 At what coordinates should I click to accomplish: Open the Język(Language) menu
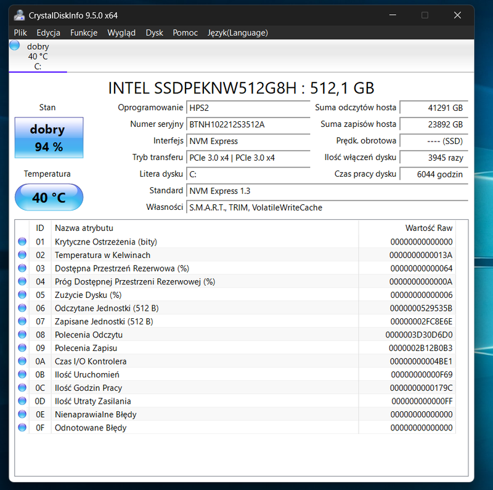pos(237,33)
